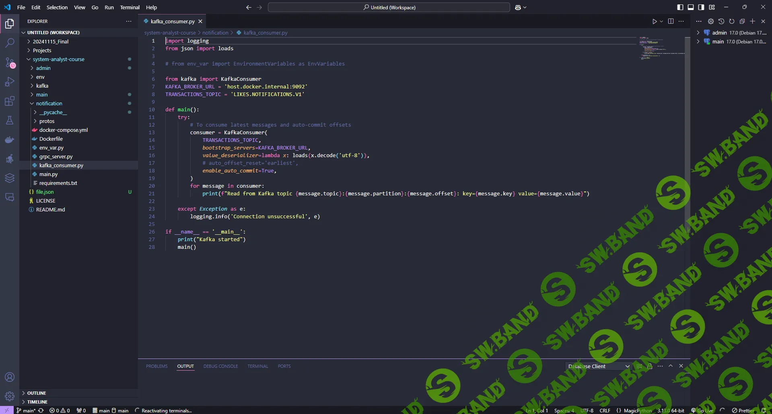
Task: Open the Database Client output channel dropdown
Action: (x=598, y=366)
